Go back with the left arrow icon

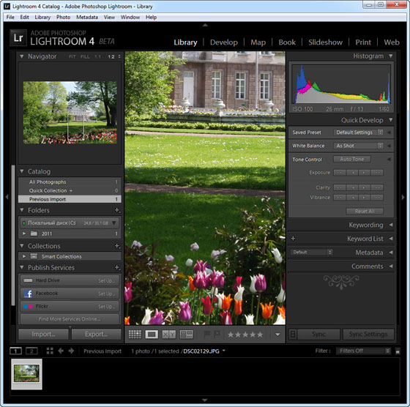pos(61,351)
